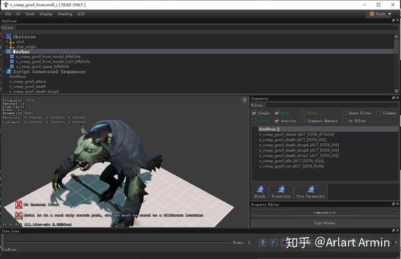Focus the Sequences Filter field
This screenshot has width=401, height=259.
[331, 105]
